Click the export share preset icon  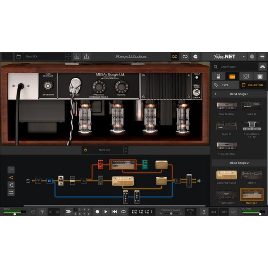pyautogui.click(x=87, y=57)
